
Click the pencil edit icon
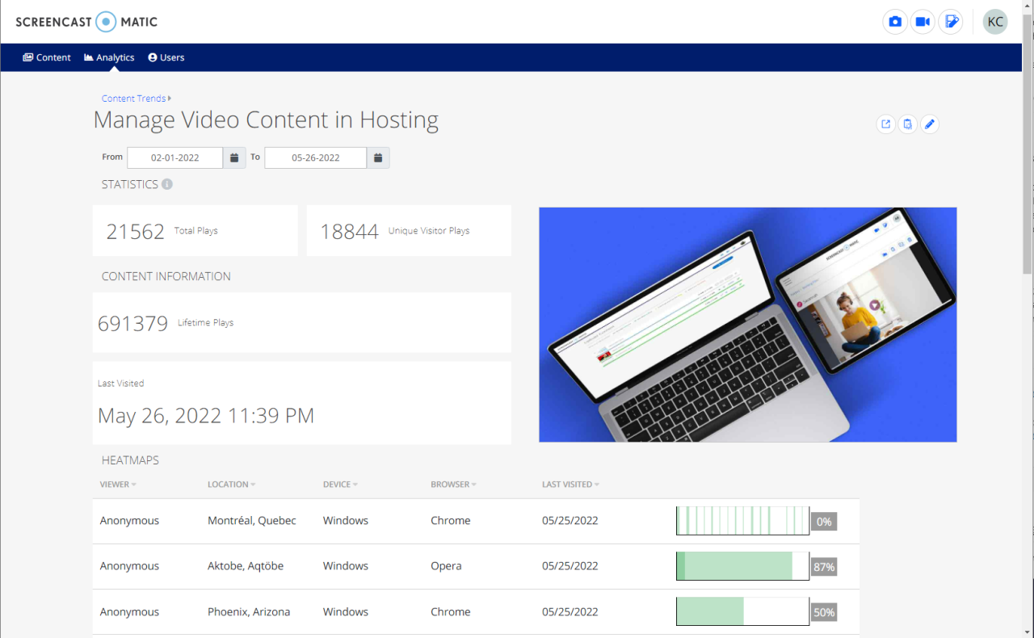pyautogui.click(x=930, y=124)
